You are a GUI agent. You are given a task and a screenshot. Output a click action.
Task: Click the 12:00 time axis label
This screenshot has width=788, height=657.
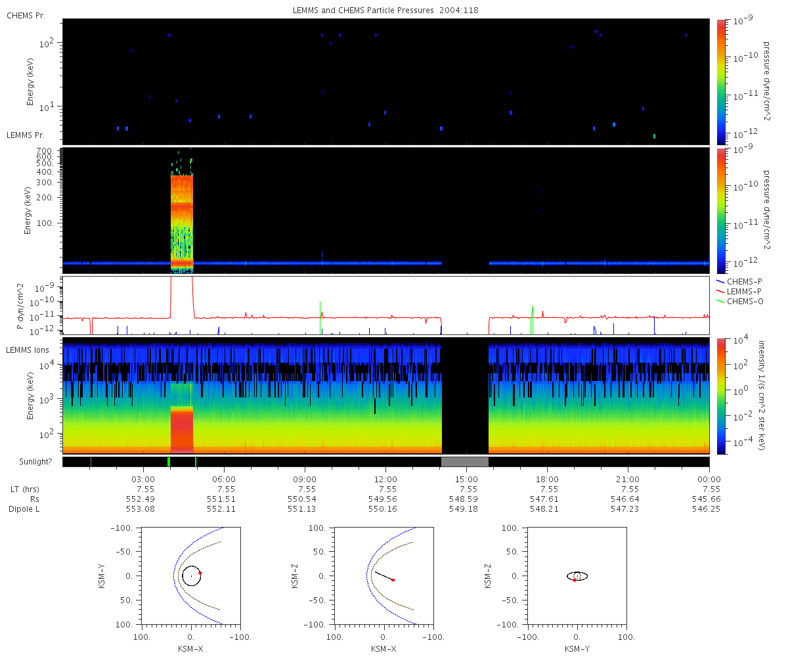[x=385, y=478]
